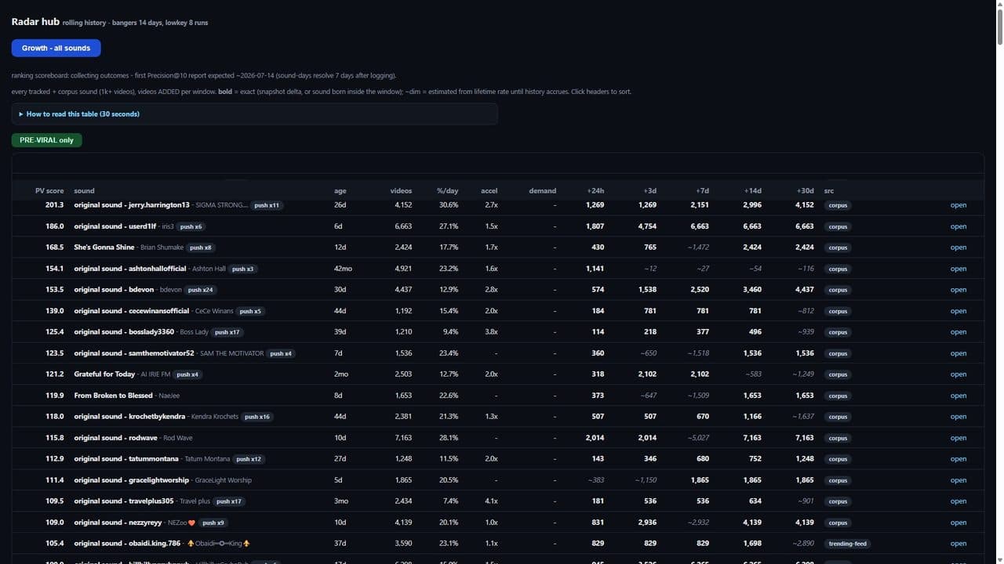Click push x9 badge for nezzyreyy
This screenshot has width=1004, height=564.
tap(213, 522)
